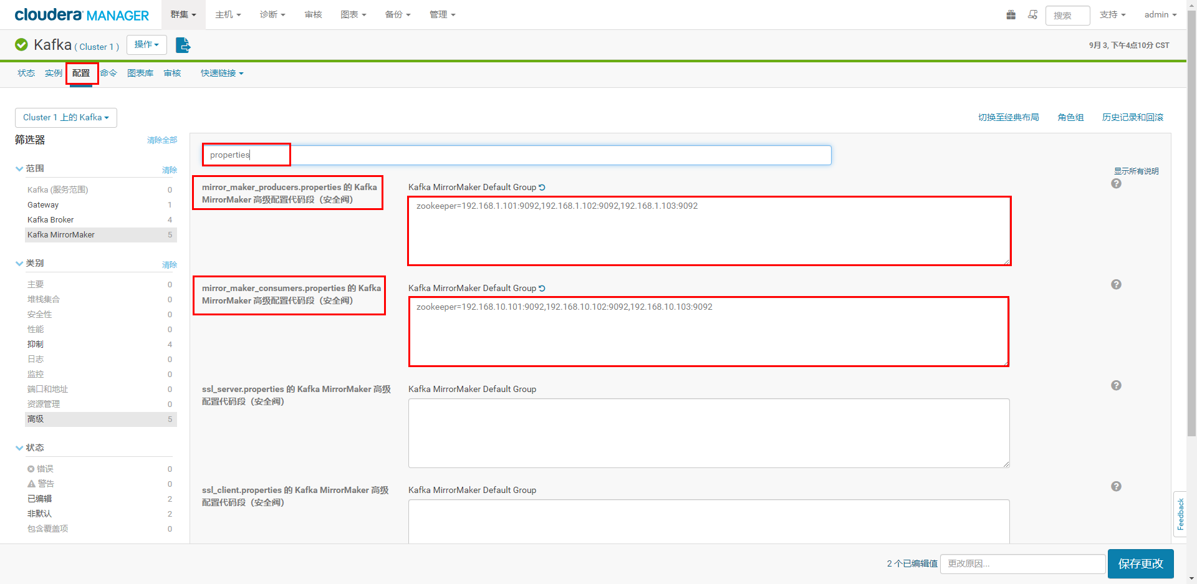Viewport: 1197px width, 584px height.
Task: Click the error icon next to 错误 filter
Action: click(31, 468)
